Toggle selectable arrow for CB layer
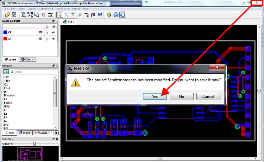 pos(48,32)
